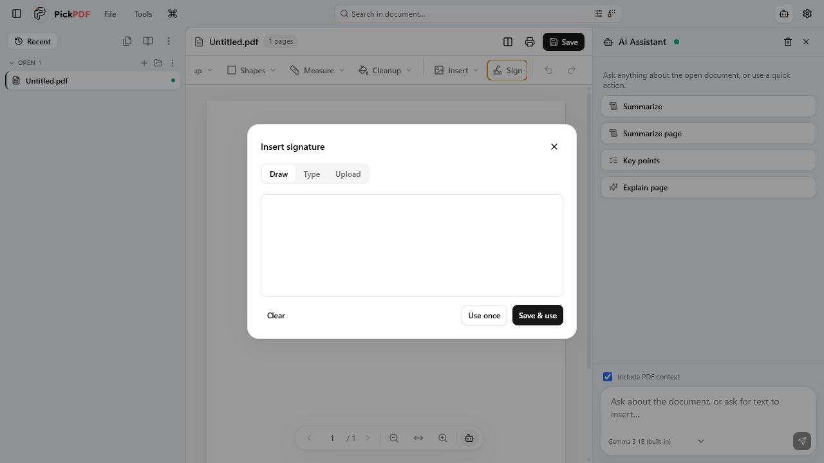Click Summarize page quick action
The height and width of the screenshot is (463, 824).
pos(708,133)
